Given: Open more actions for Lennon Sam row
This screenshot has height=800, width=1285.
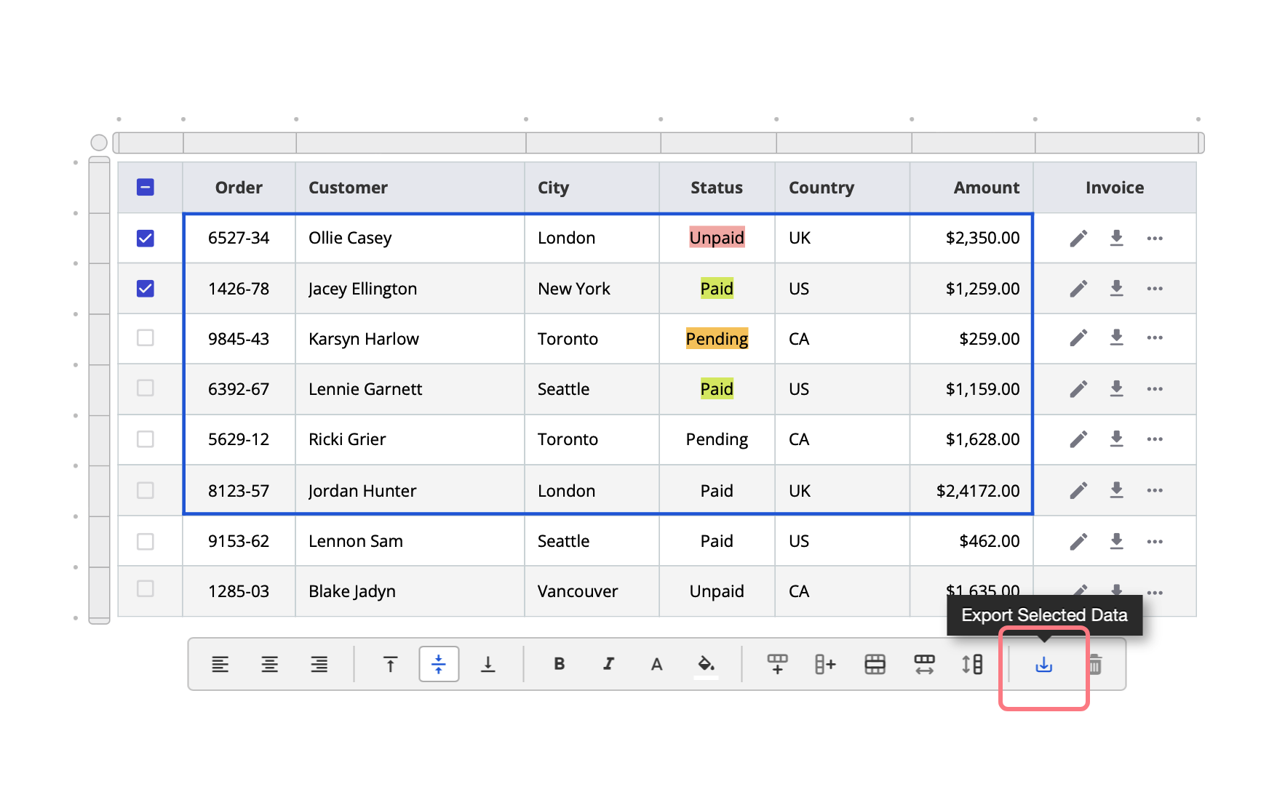Looking at the screenshot, I should 1155,541.
